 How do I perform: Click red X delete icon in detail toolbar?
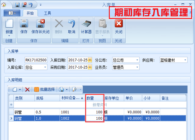pos(27,89)
